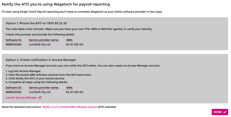Click the checkmark icon inside the DONE button
Image resolution: width=231 pixels, height=117 pixels.
click(225, 112)
